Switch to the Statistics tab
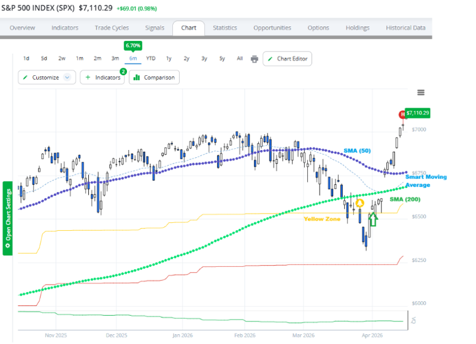 pos(225,28)
